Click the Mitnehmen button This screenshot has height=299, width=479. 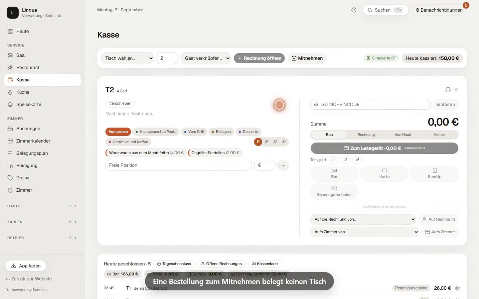(x=307, y=58)
